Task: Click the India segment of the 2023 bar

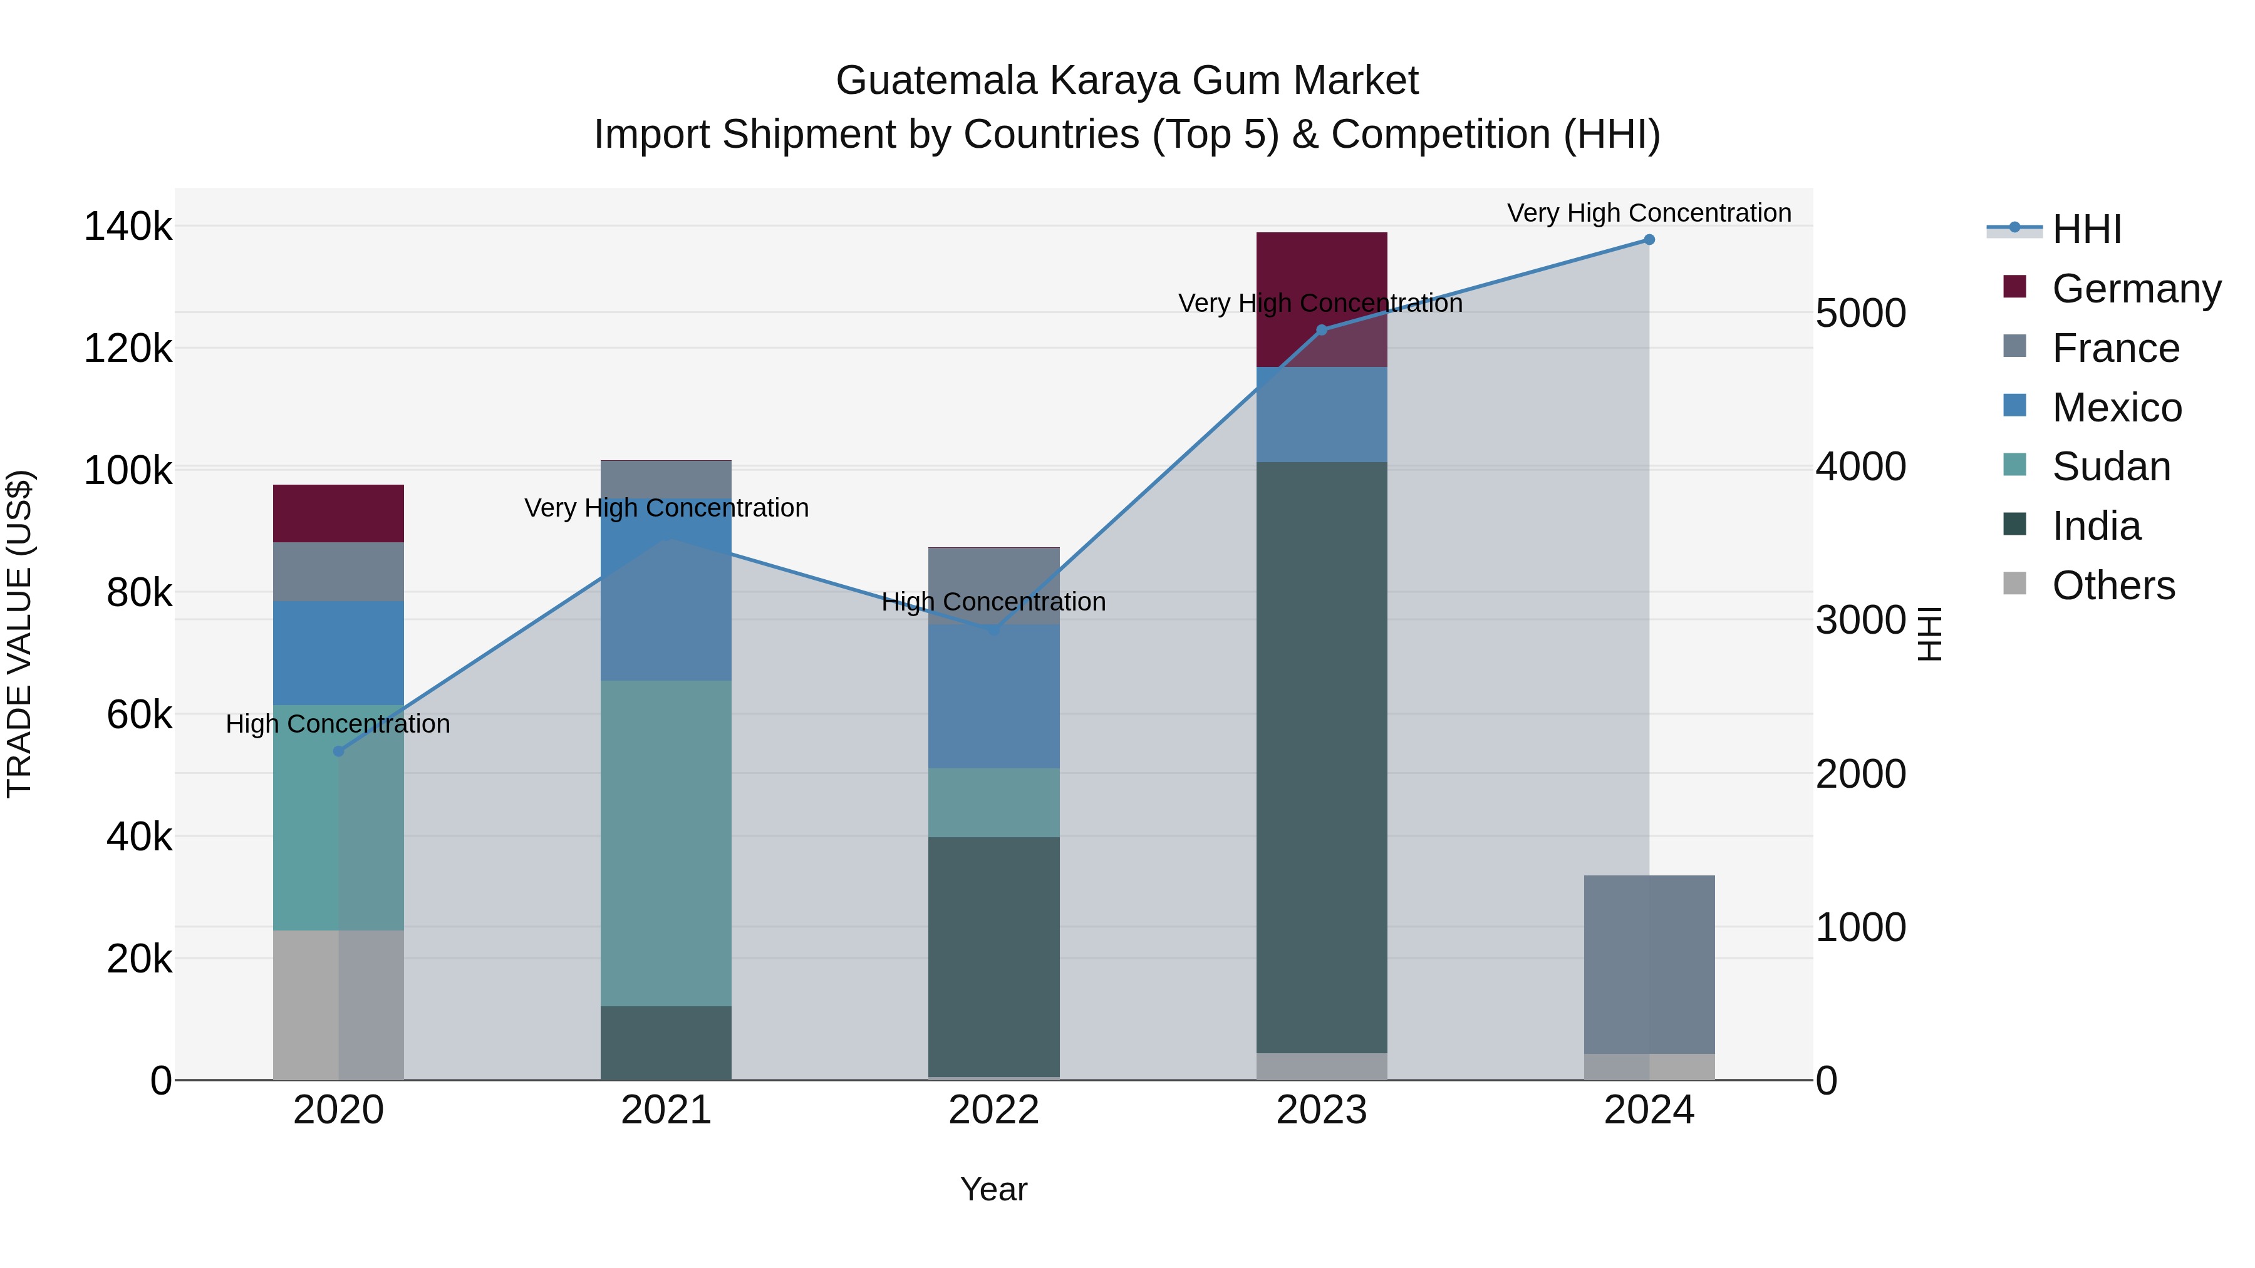Action: click(1322, 758)
